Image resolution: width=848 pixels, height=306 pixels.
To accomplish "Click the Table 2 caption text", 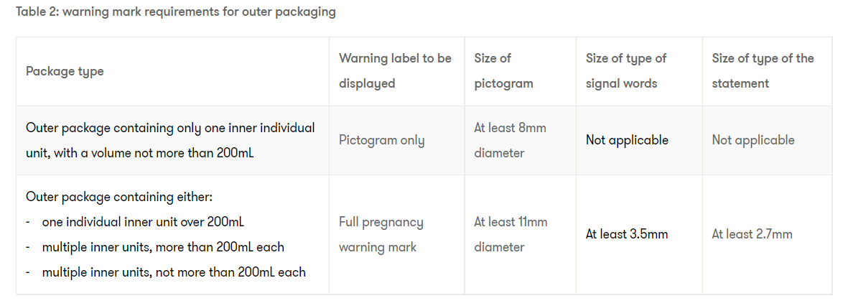I will click(175, 12).
